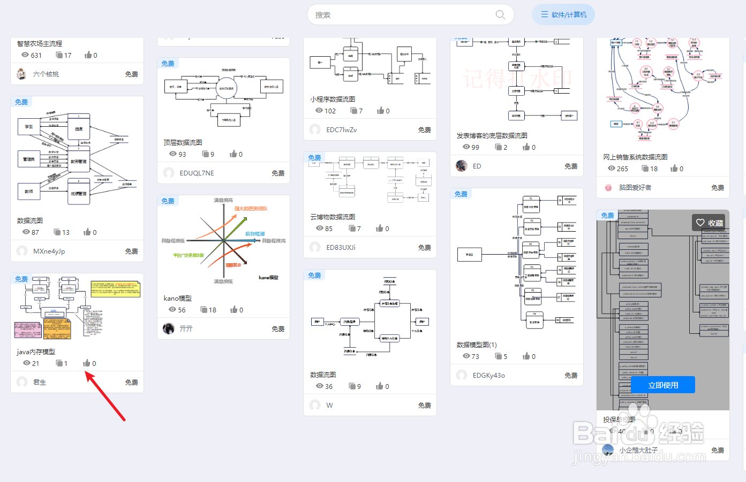Open the 发表博客的底层数据流图 thumbnail
Screen dimensions: 746x482
coord(516,80)
